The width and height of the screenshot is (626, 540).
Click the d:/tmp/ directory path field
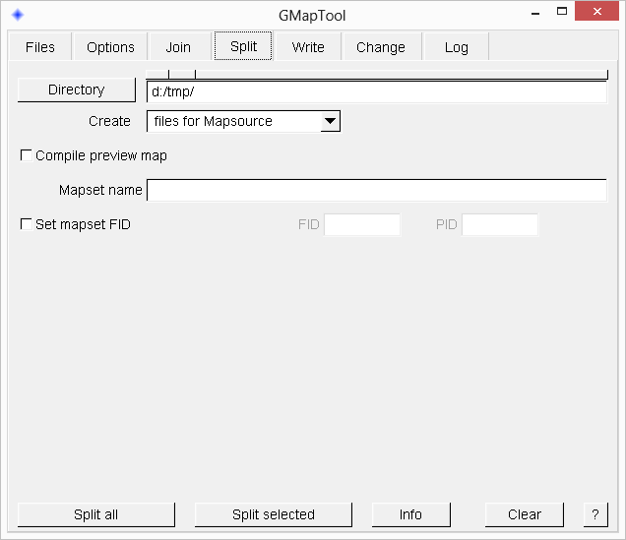point(376,91)
